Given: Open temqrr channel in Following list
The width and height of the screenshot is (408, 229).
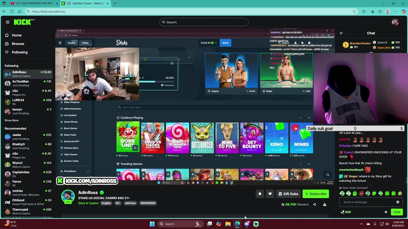Looking at the screenshot, I should pyautogui.click(x=28, y=111).
